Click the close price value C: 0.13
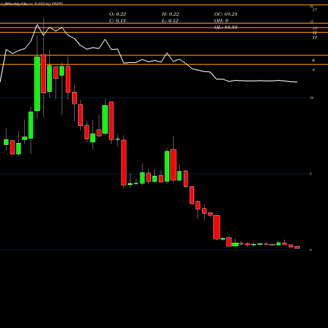 [x=117, y=20]
